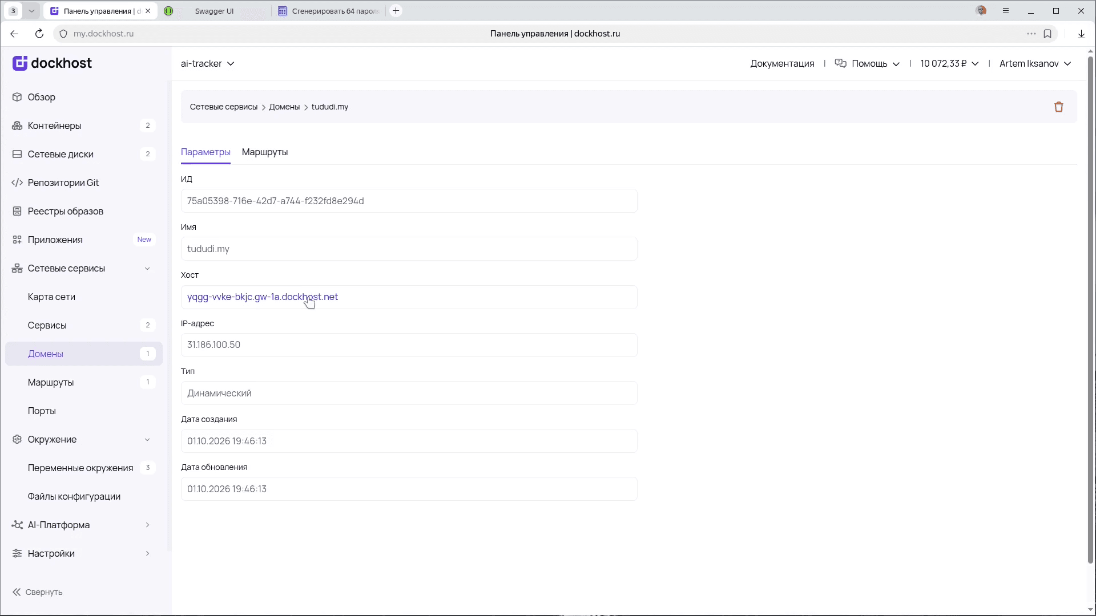
Task: Click Домены breadcrumb link
Action: click(284, 107)
